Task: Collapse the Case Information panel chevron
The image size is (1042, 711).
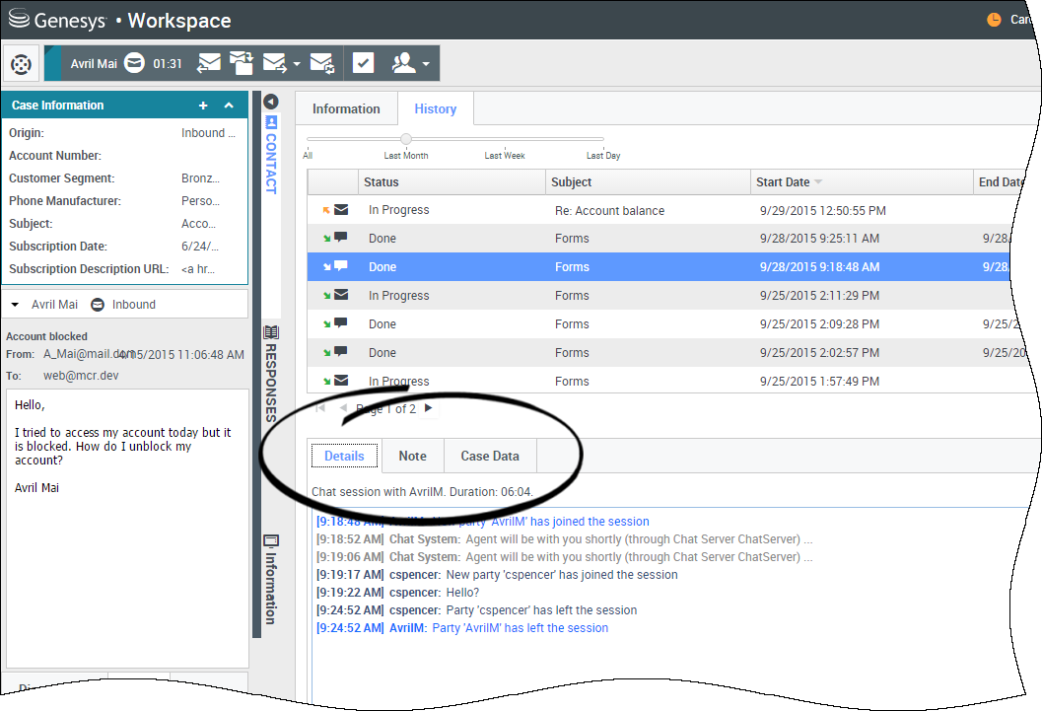Action: click(229, 106)
